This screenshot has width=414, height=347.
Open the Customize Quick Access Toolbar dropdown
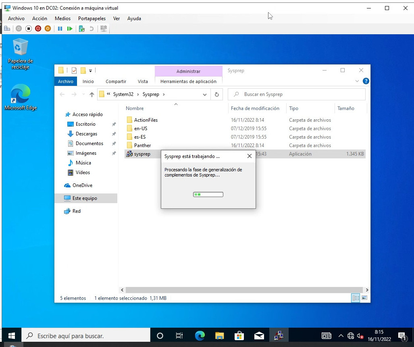(x=91, y=71)
